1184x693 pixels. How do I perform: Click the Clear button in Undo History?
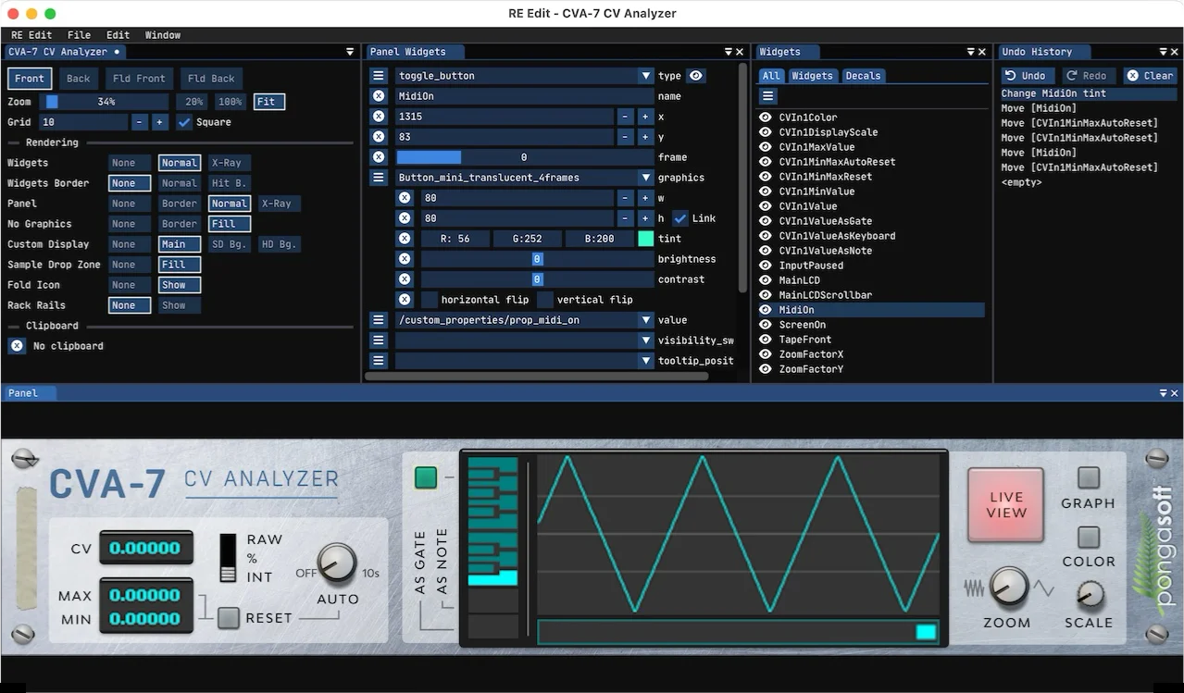pyautogui.click(x=1150, y=76)
